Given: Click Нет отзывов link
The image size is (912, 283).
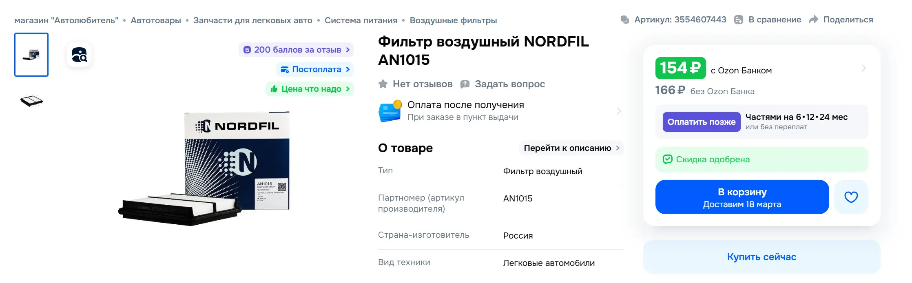Looking at the screenshot, I should click(423, 84).
